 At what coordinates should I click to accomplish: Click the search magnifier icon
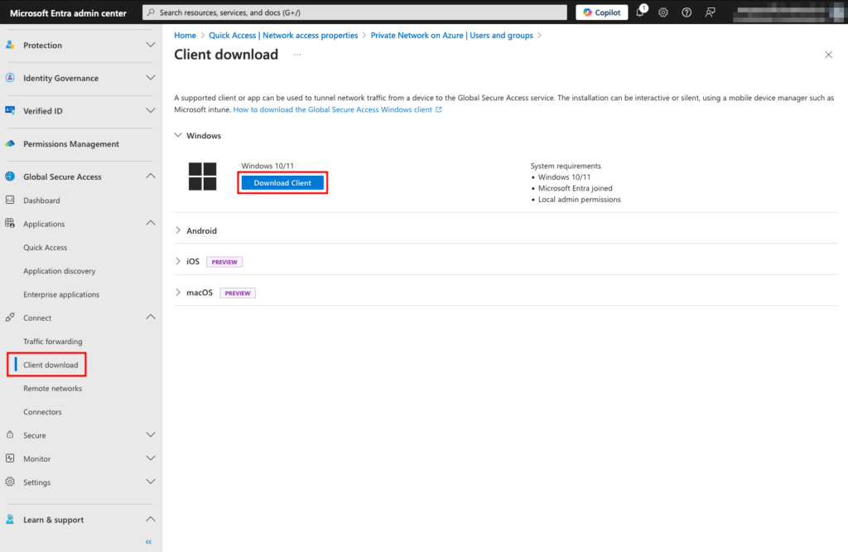(151, 12)
